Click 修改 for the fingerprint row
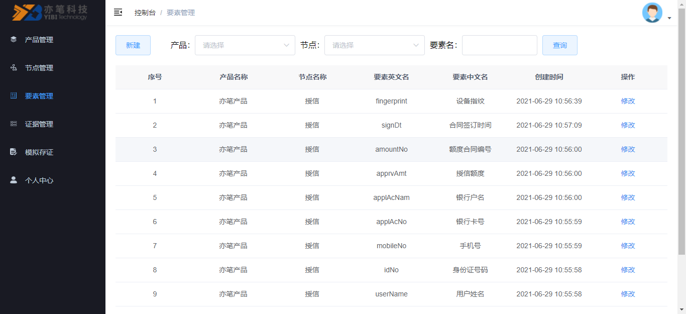 click(x=628, y=101)
